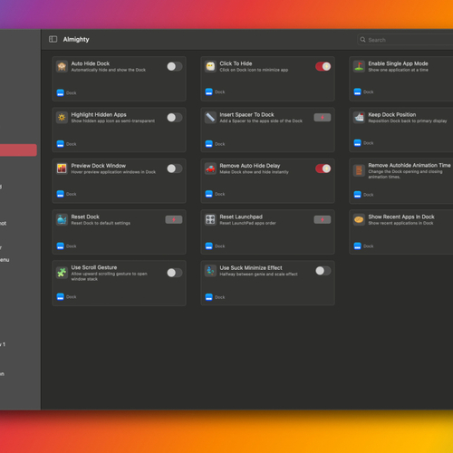Screen dimensions: 453x453
Task: Click the Click To Hide ghost icon
Action: coord(210,66)
